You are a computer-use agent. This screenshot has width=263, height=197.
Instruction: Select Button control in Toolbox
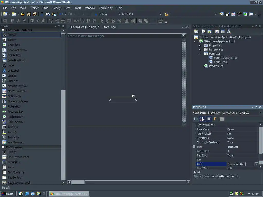[12, 40]
